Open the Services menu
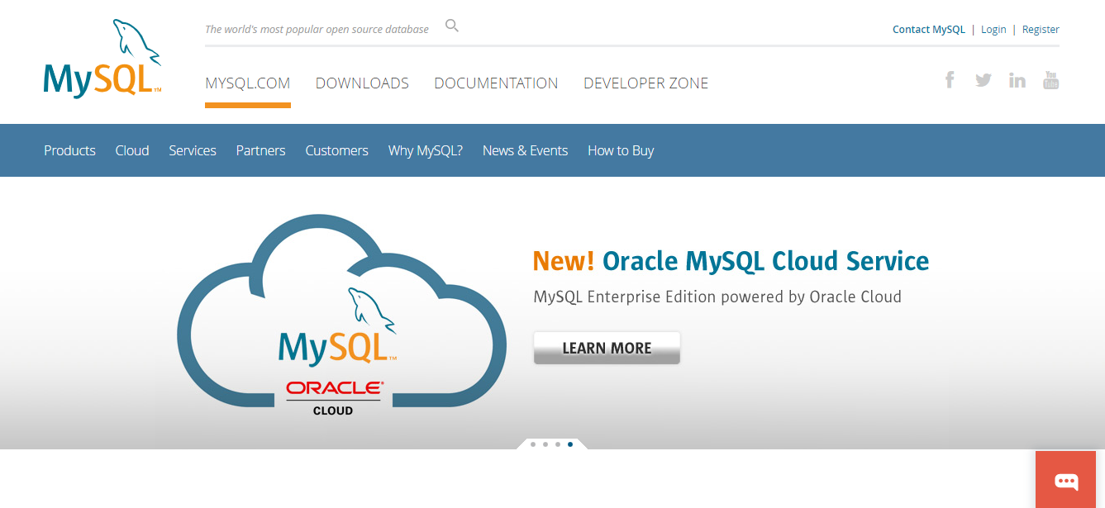 pos(193,150)
